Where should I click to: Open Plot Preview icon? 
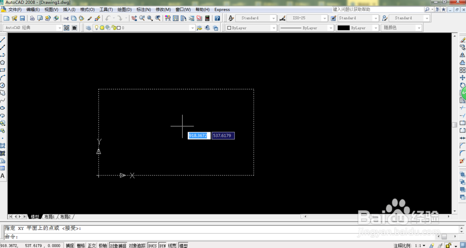40,18
